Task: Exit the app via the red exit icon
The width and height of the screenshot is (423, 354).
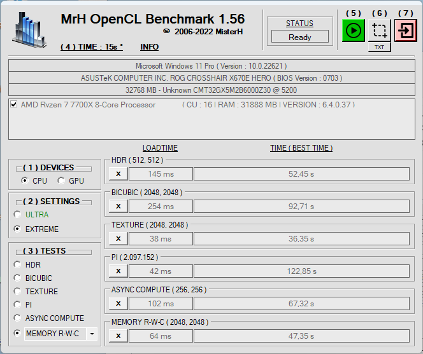Action: click(405, 31)
